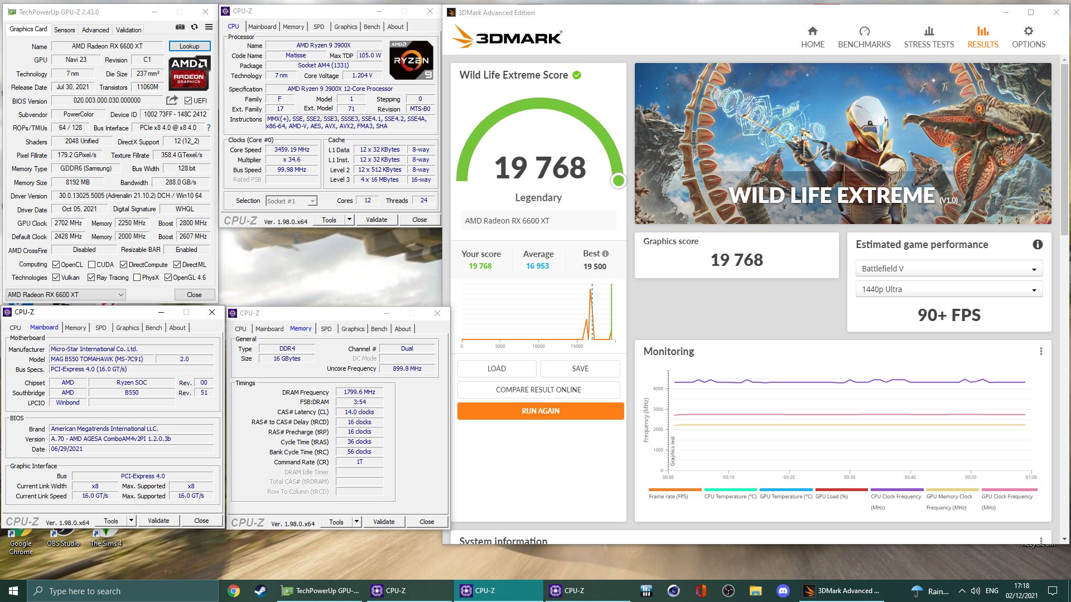Toggle DirectCompute checkbox

(x=123, y=265)
